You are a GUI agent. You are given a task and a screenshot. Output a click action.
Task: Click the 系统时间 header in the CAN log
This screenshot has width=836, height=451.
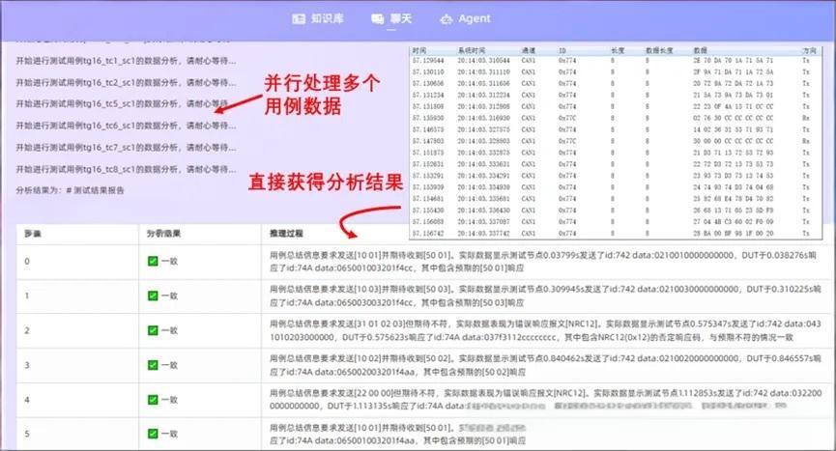pos(472,50)
